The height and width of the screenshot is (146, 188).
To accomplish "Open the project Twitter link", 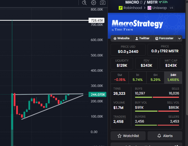I will (142, 38).
